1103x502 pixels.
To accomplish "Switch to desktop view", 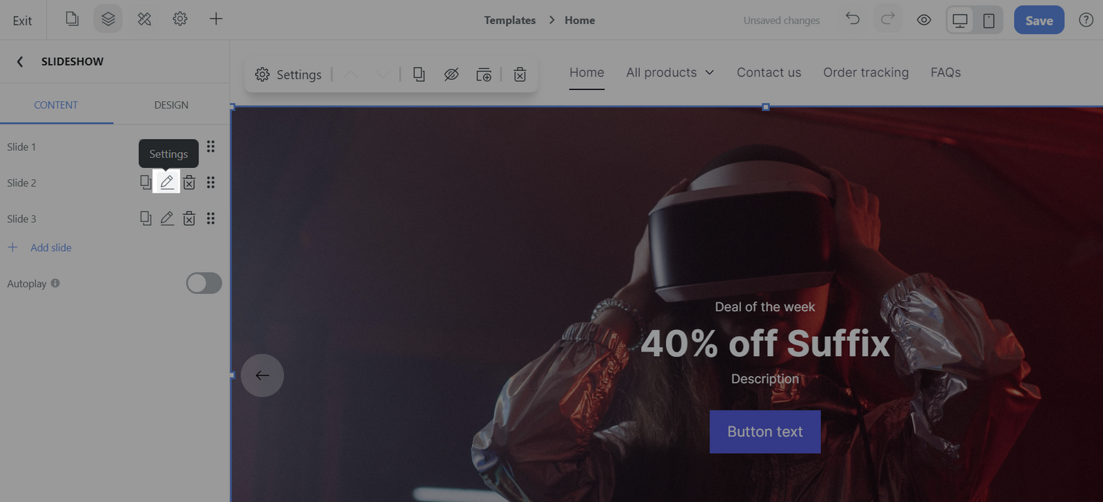I will [960, 21].
